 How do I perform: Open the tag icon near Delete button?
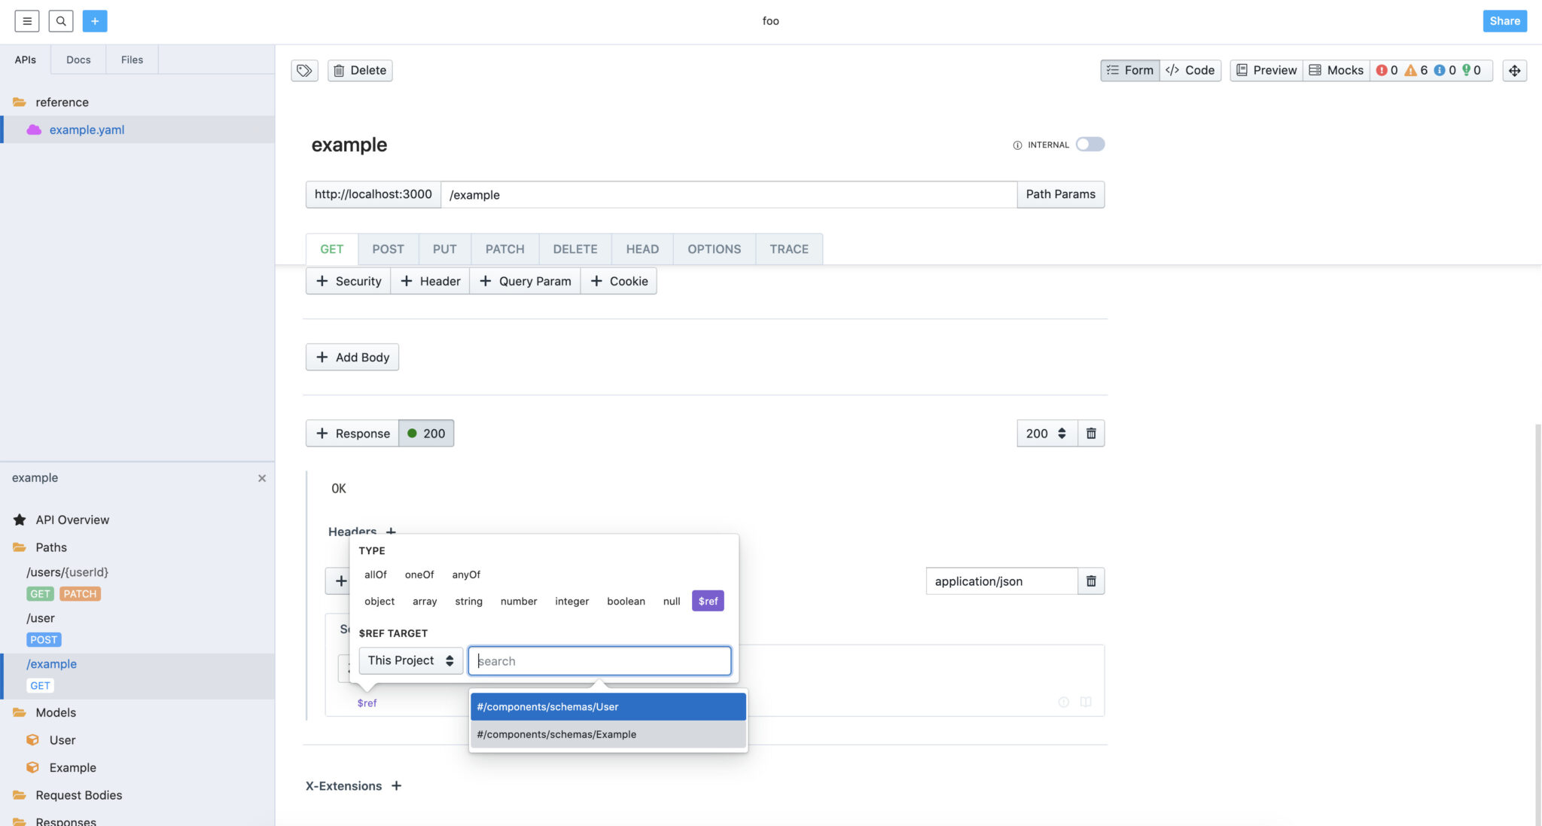coord(304,70)
